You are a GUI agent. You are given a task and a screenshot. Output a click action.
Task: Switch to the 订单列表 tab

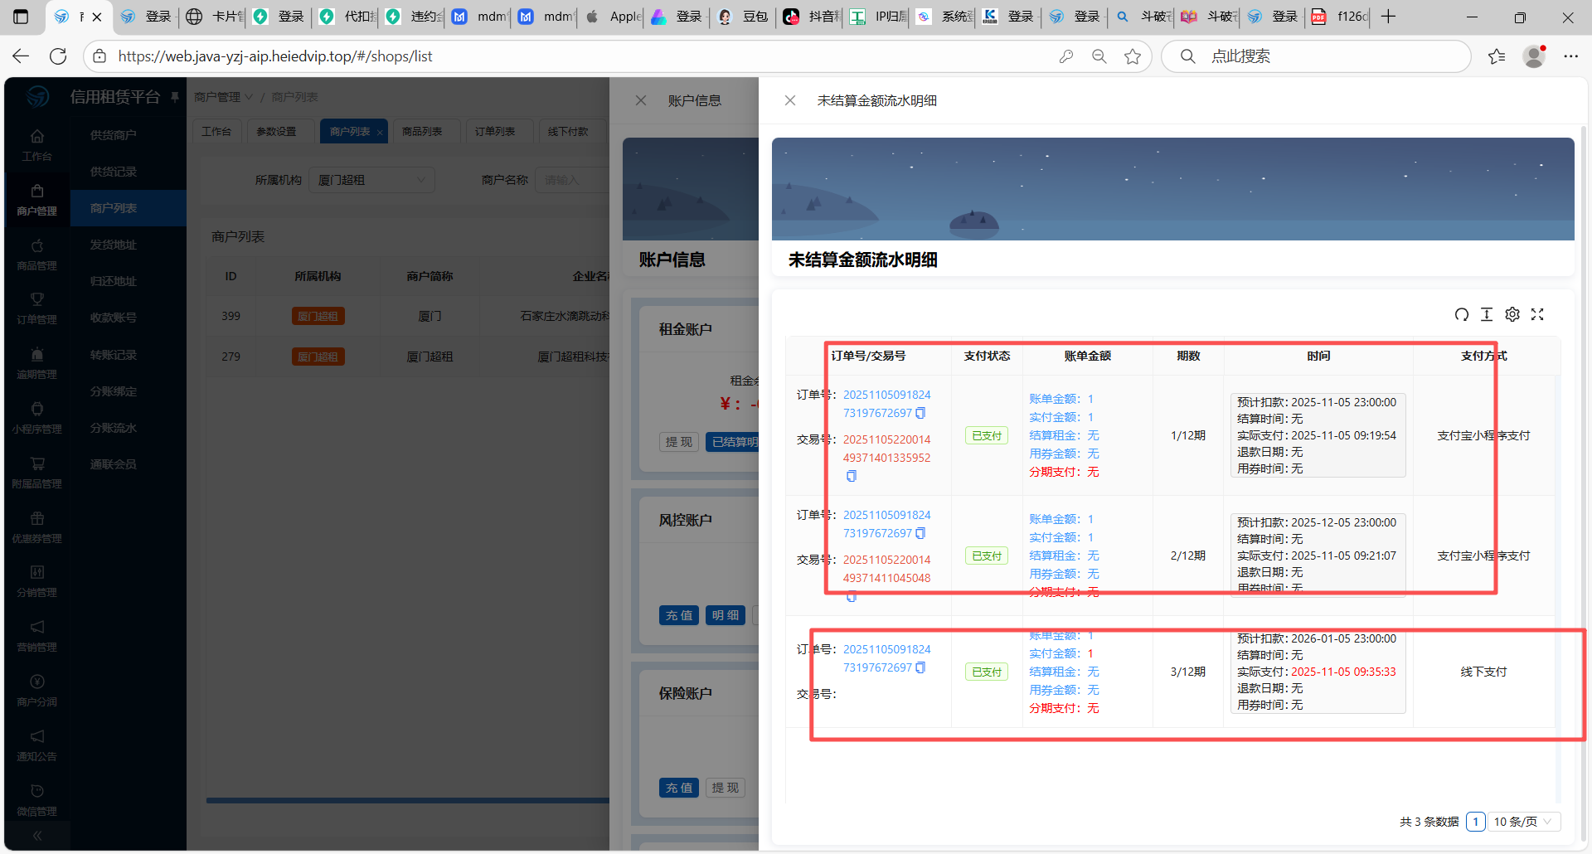495,132
